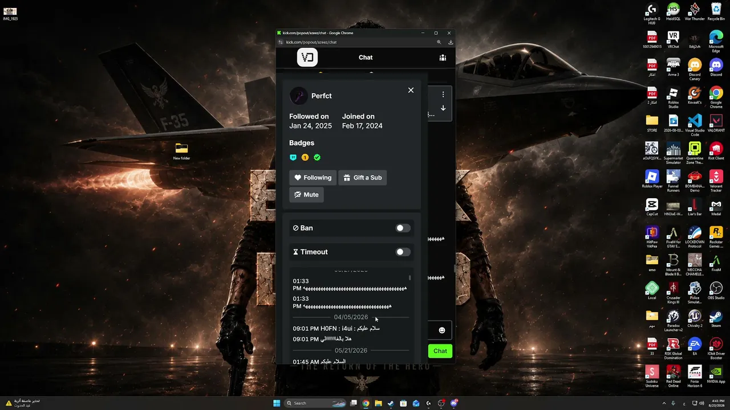This screenshot has height=410, width=730.
Task: Click 'Joined on' Feb 17, 2024 date
Action: tap(362, 126)
